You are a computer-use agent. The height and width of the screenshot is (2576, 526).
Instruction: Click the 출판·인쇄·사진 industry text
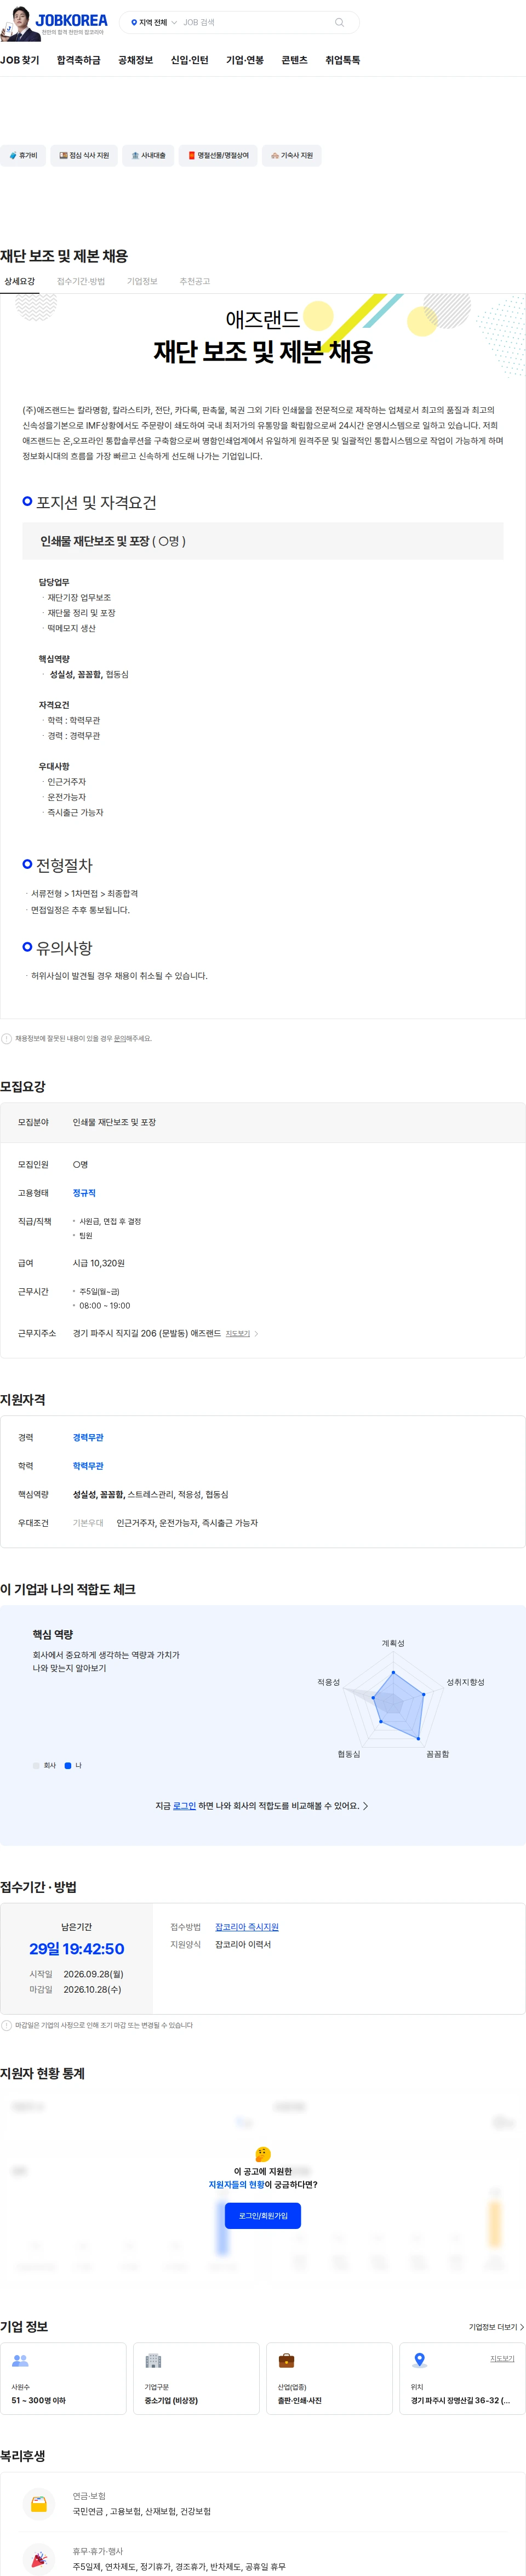pyautogui.click(x=300, y=2400)
